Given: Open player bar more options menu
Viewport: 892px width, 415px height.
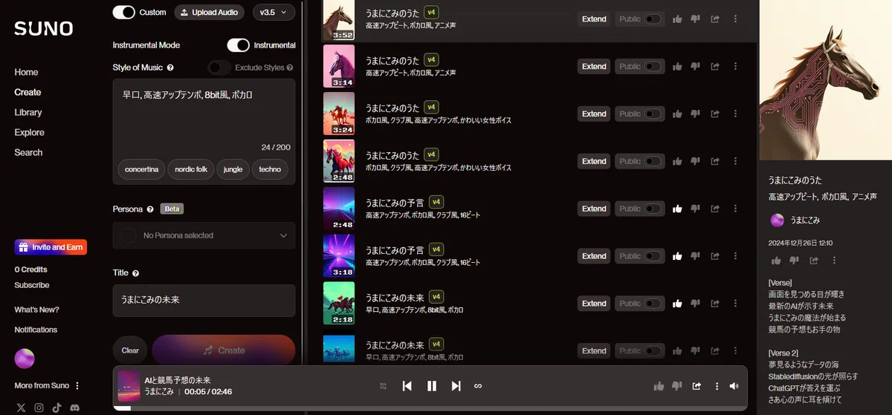Looking at the screenshot, I should pos(717,386).
